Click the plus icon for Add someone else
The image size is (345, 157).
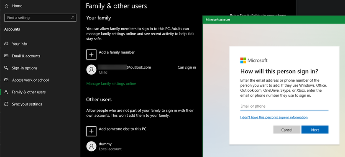(x=91, y=131)
